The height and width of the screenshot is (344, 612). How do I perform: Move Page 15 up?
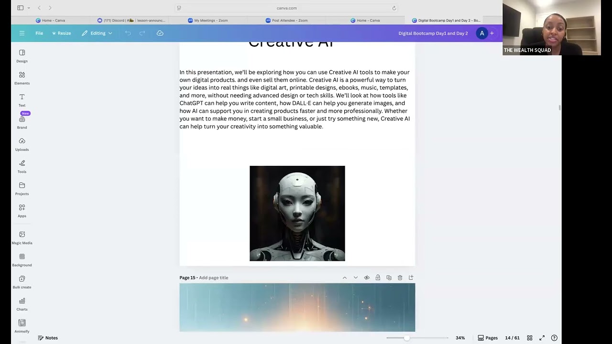pos(344,278)
